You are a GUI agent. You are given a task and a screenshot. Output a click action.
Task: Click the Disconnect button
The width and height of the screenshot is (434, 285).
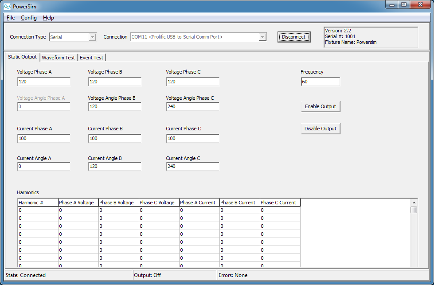(293, 37)
